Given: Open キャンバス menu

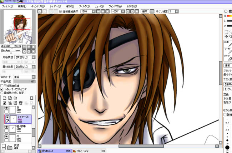Looking at the screenshot, I should point(38,6).
